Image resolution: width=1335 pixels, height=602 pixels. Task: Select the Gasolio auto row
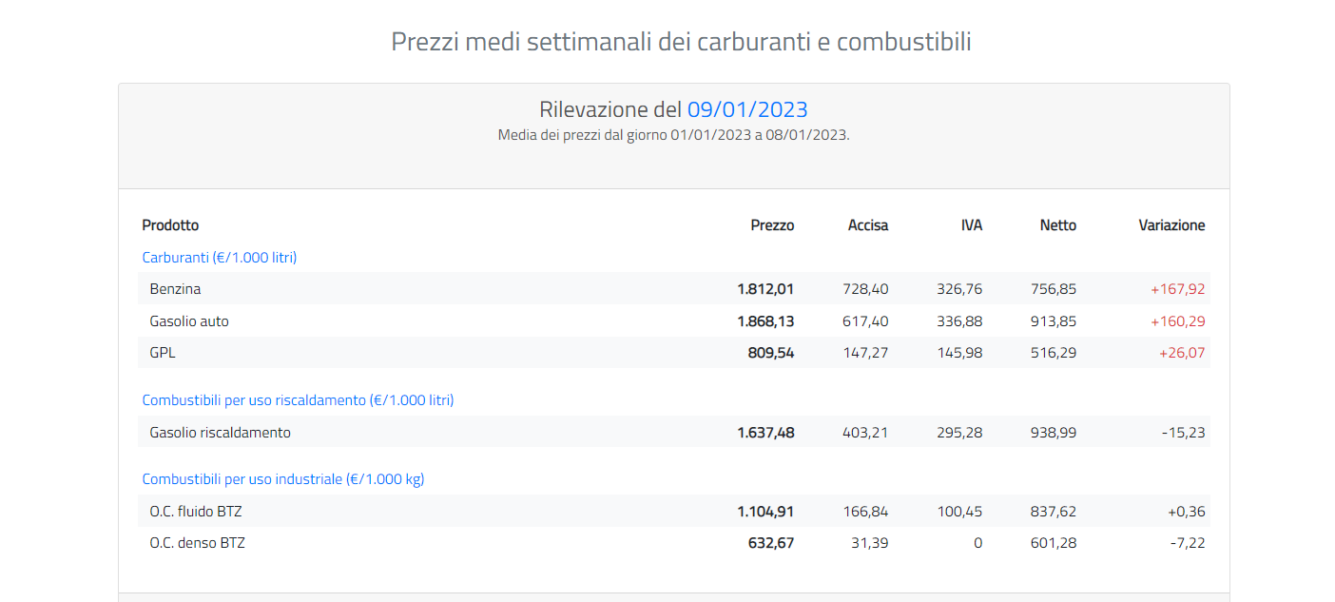point(674,321)
